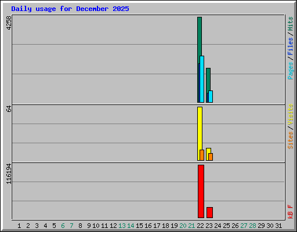This screenshot has height=232, width=297.
Task: Click the 'Visits' legend label
Action: (x=291, y=114)
